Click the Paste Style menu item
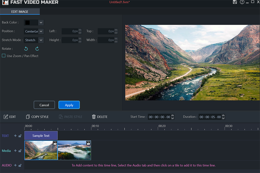The image size is (260, 173). pos(70,117)
